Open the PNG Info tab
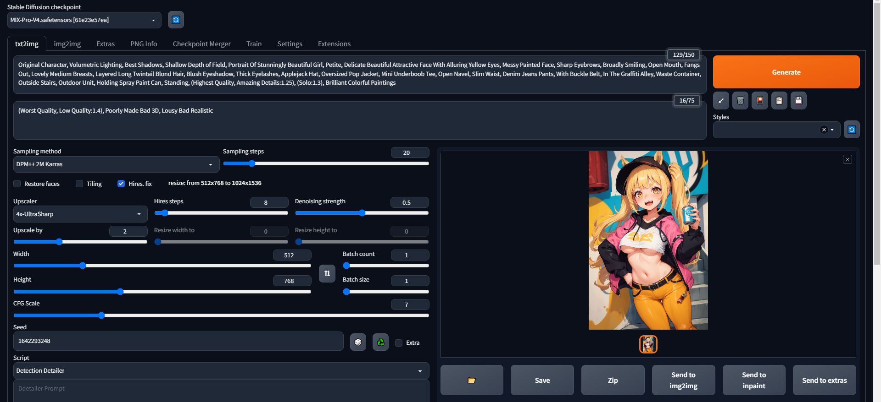881x402 pixels. point(144,44)
